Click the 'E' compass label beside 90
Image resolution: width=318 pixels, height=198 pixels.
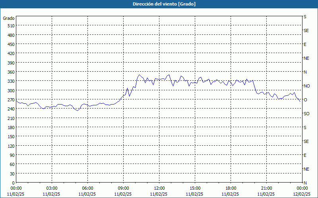point(305,155)
